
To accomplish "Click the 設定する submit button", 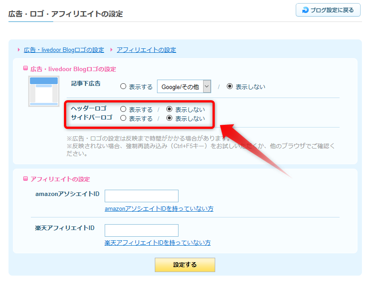I will (185, 265).
